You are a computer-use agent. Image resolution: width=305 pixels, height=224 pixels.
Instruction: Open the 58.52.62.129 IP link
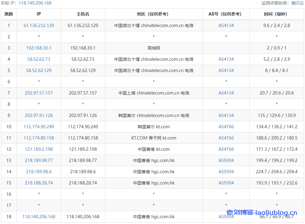(x=39, y=70)
